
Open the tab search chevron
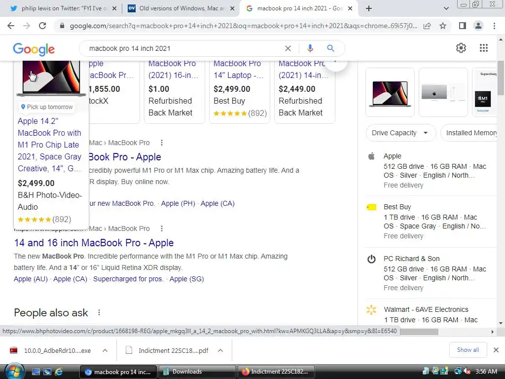click(x=446, y=8)
